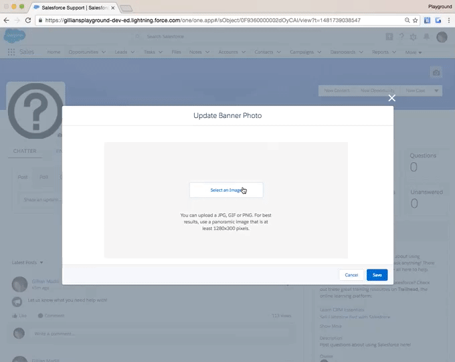
Task: Open the App Launcher grid icon
Action: pos(11,52)
